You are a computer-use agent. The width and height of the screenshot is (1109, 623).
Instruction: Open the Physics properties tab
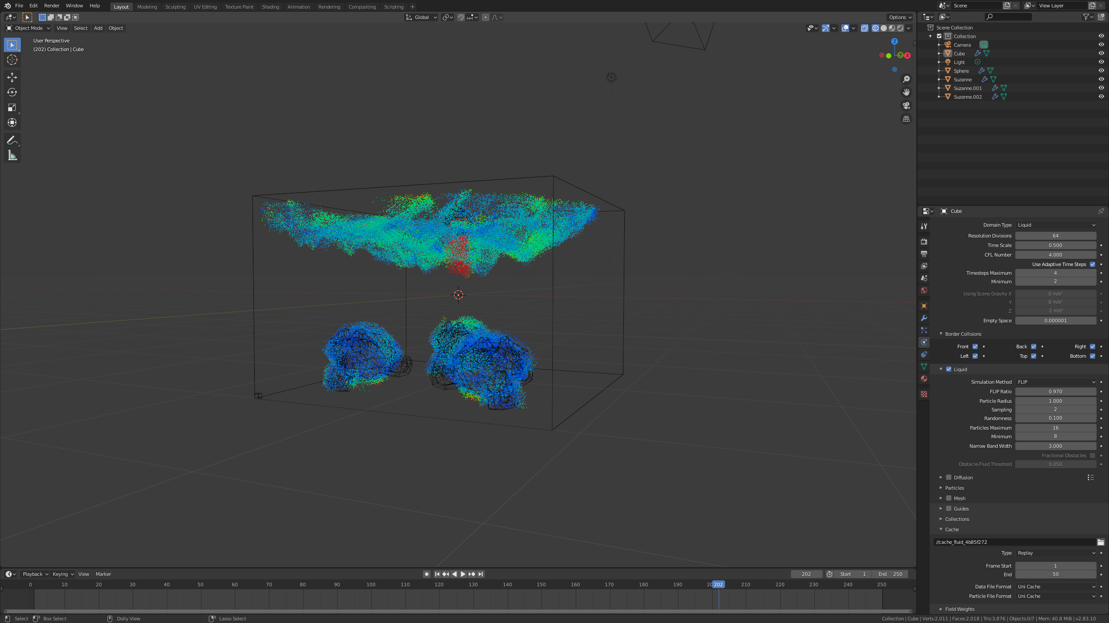924,342
